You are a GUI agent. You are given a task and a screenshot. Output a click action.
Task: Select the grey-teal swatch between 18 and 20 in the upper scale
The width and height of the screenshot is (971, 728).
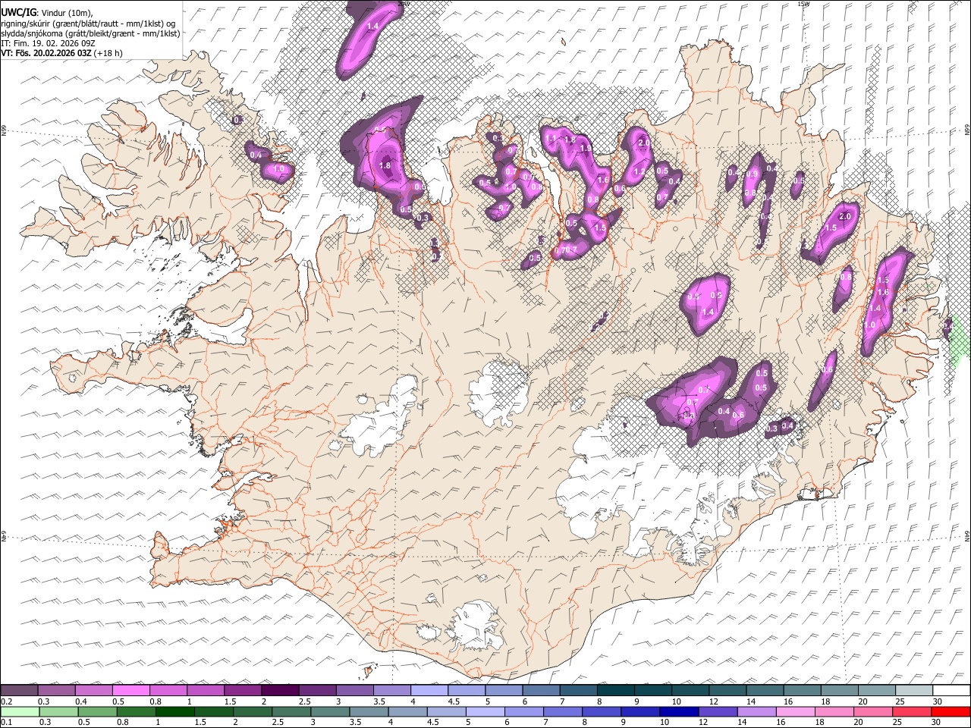pos(838,690)
